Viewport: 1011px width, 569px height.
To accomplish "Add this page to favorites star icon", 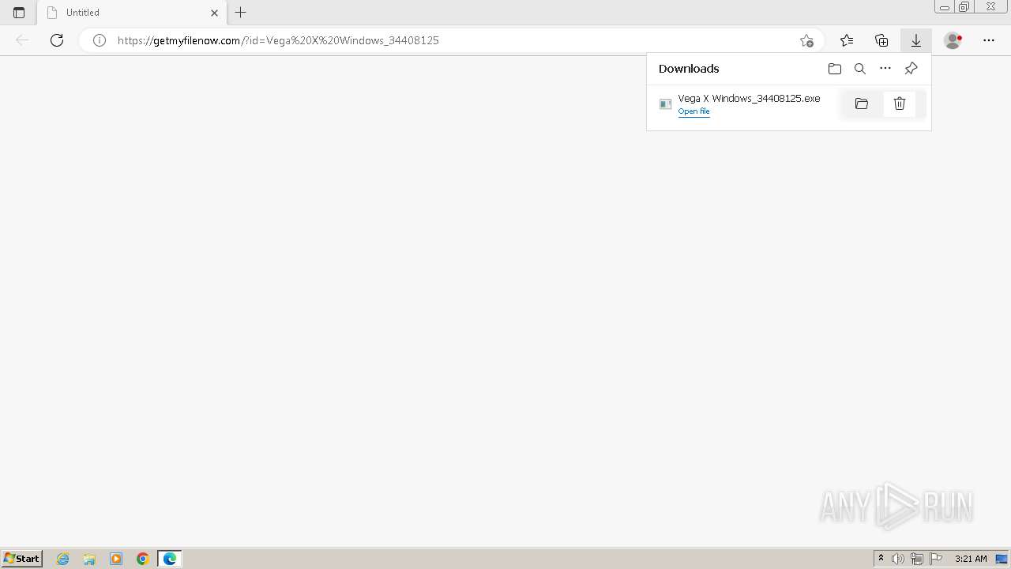I will pyautogui.click(x=806, y=40).
